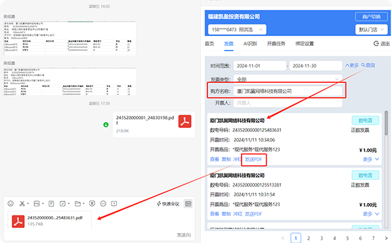
Task: Click the 商户切换 merchant switch button
Action: [371, 17]
